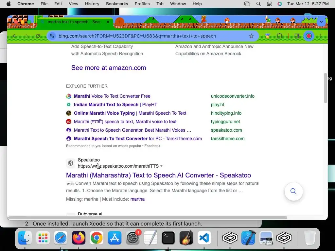Click the address bar URL
The width and height of the screenshot is (335, 251).
tap(137, 36)
